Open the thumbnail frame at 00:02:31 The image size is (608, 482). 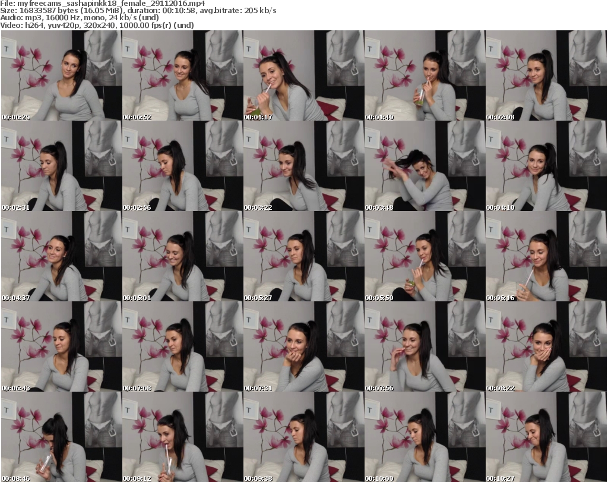[x=61, y=166]
